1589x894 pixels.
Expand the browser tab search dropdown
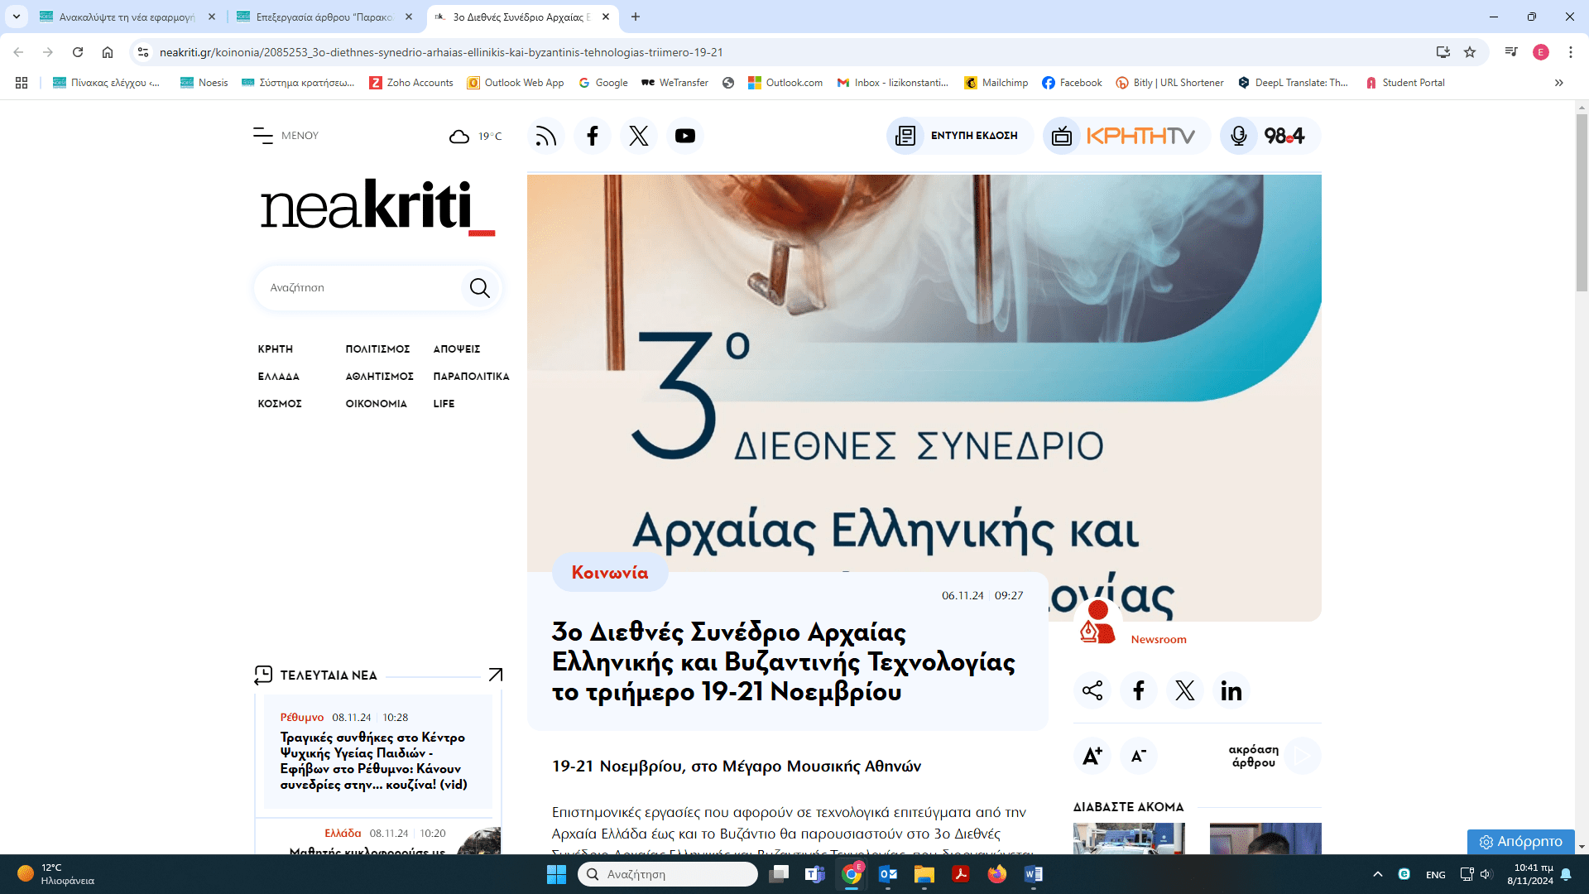click(16, 17)
